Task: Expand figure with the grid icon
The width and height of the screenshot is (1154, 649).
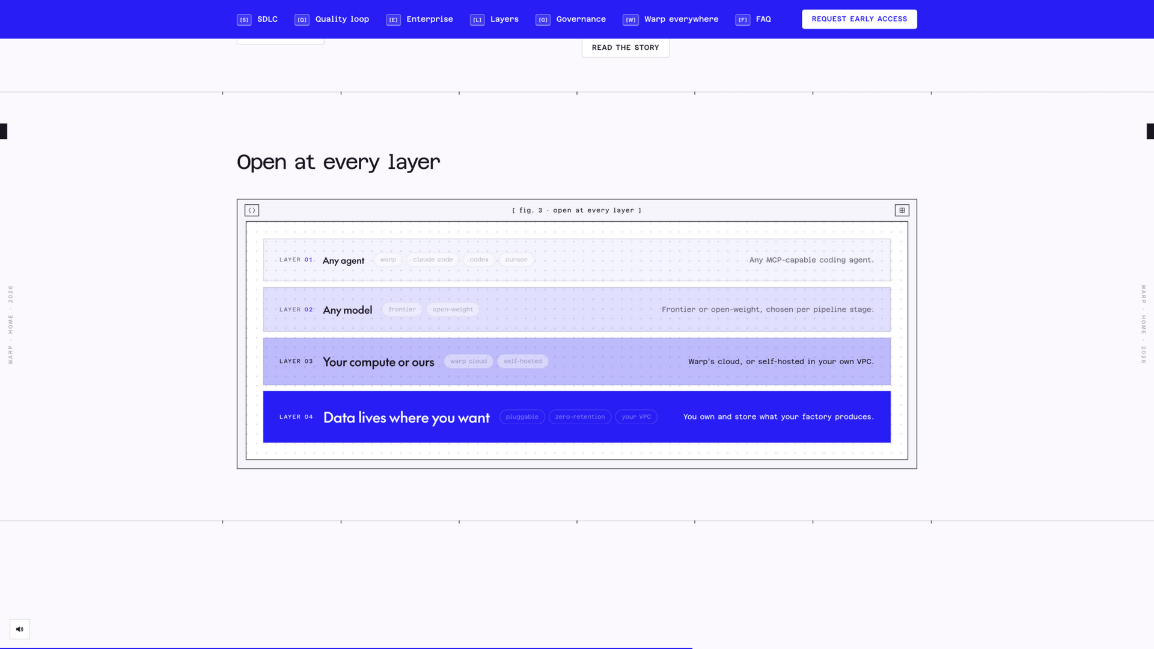Action: coord(902,210)
